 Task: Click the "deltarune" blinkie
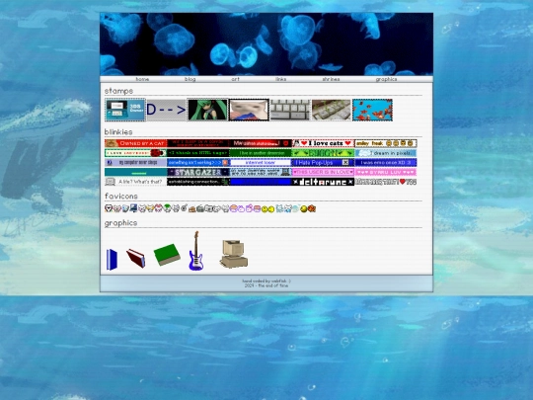click(323, 182)
